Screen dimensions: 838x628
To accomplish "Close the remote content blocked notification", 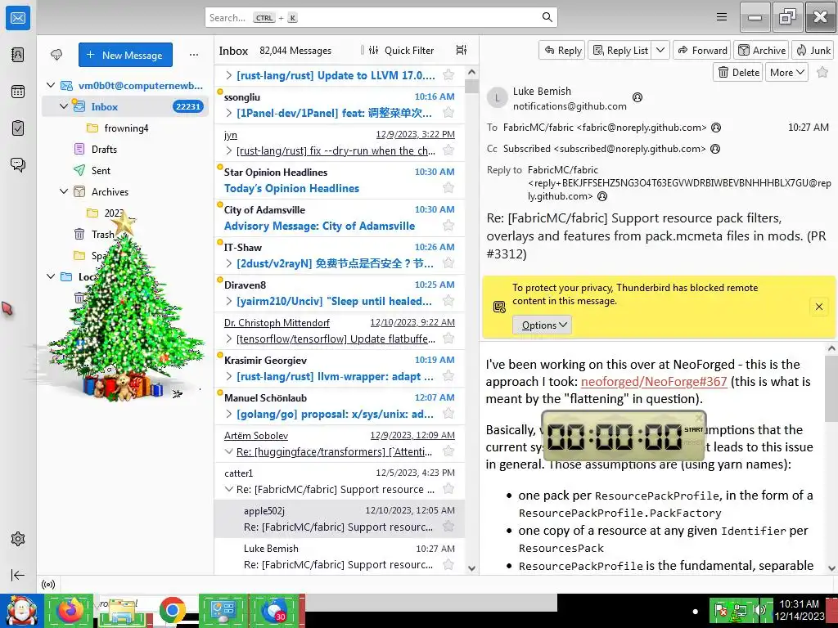I will 818,307.
